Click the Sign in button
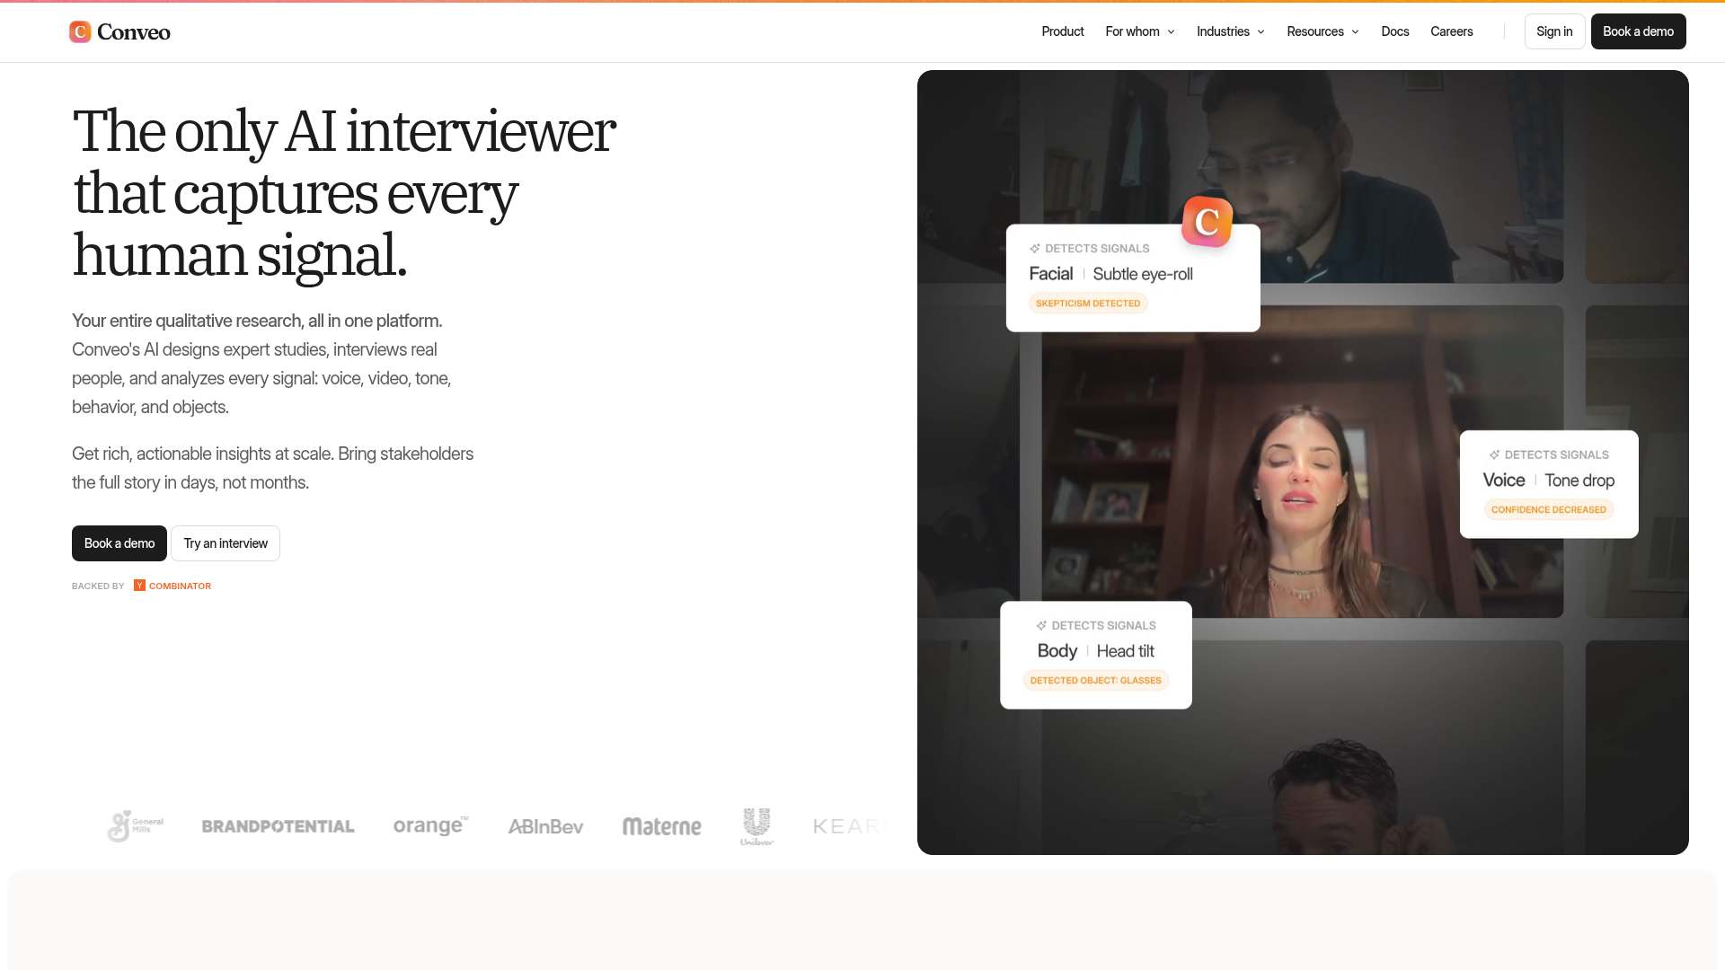 (x=1553, y=31)
